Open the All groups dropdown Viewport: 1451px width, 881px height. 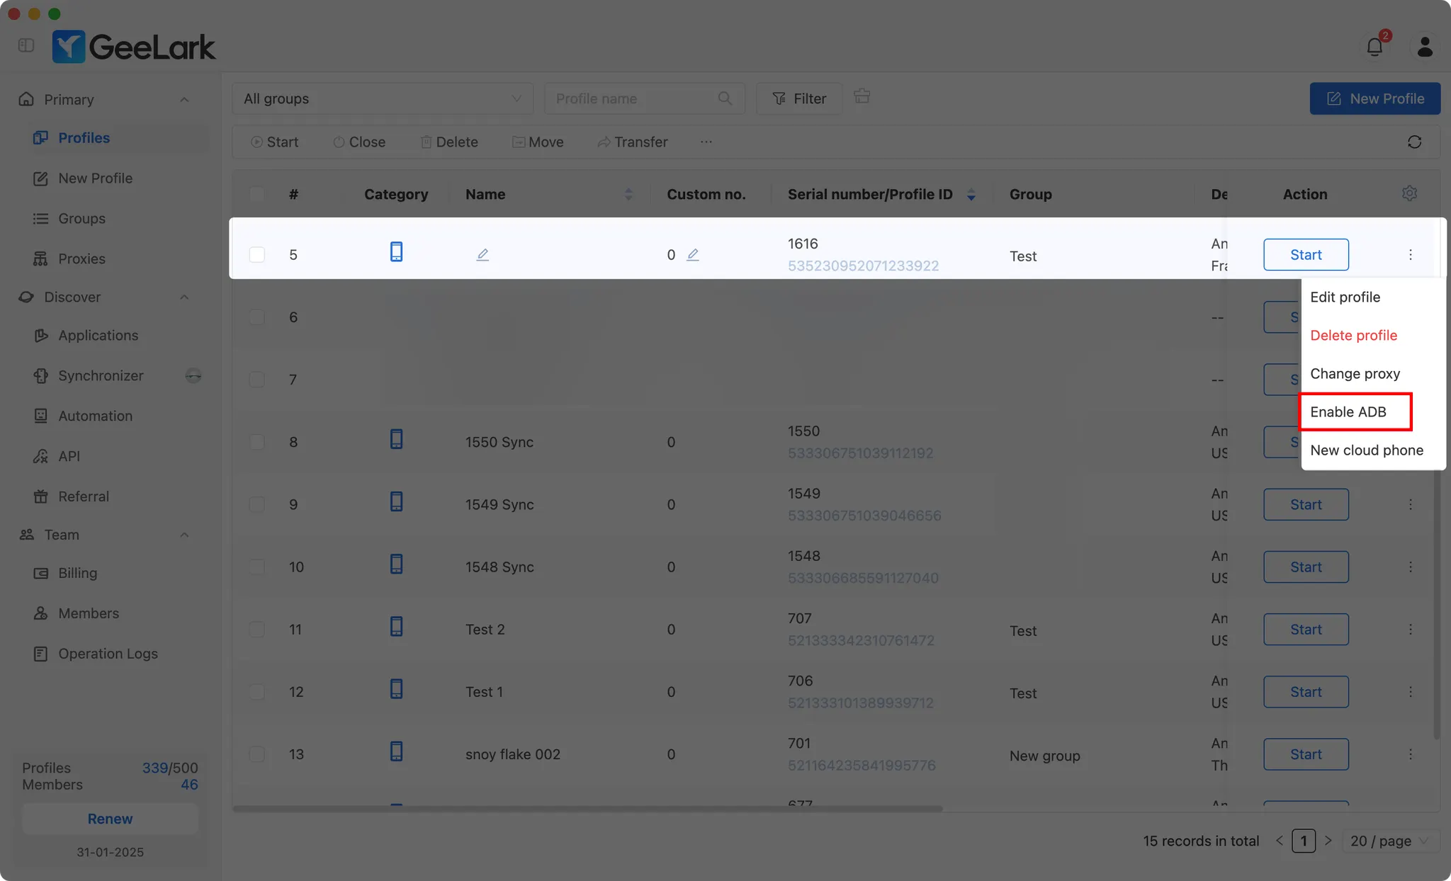click(382, 98)
